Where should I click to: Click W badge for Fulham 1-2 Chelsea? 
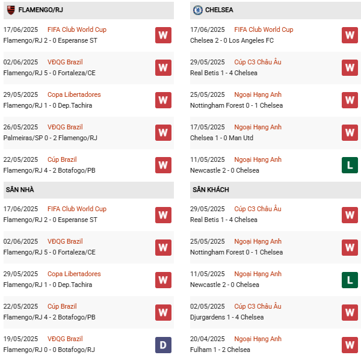coord(350,344)
